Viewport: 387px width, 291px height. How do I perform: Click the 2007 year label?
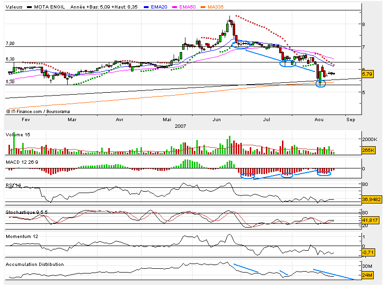pyautogui.click(x=180, y=126)
